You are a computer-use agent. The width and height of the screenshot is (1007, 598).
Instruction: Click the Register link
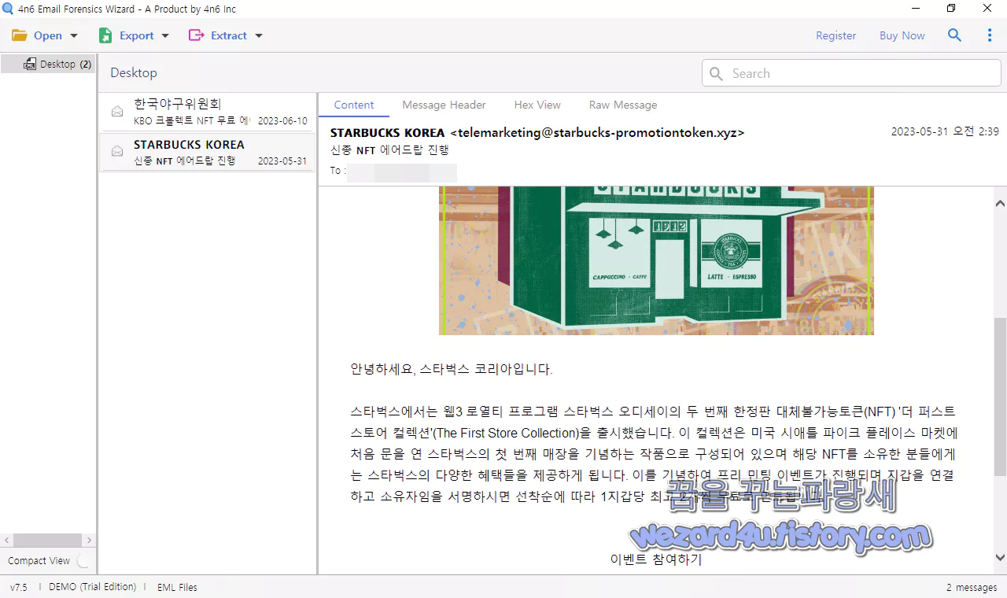click(x=835, y=35)
